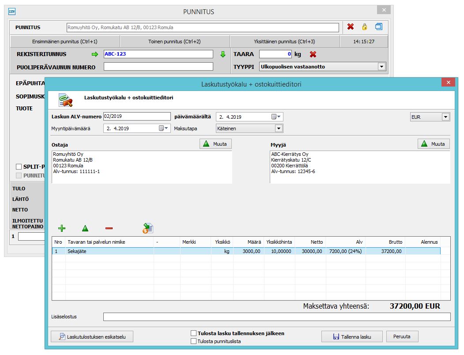Click the Lisäselostus text field
Viewport: 464px width, 355px height.
pos(277,317)
